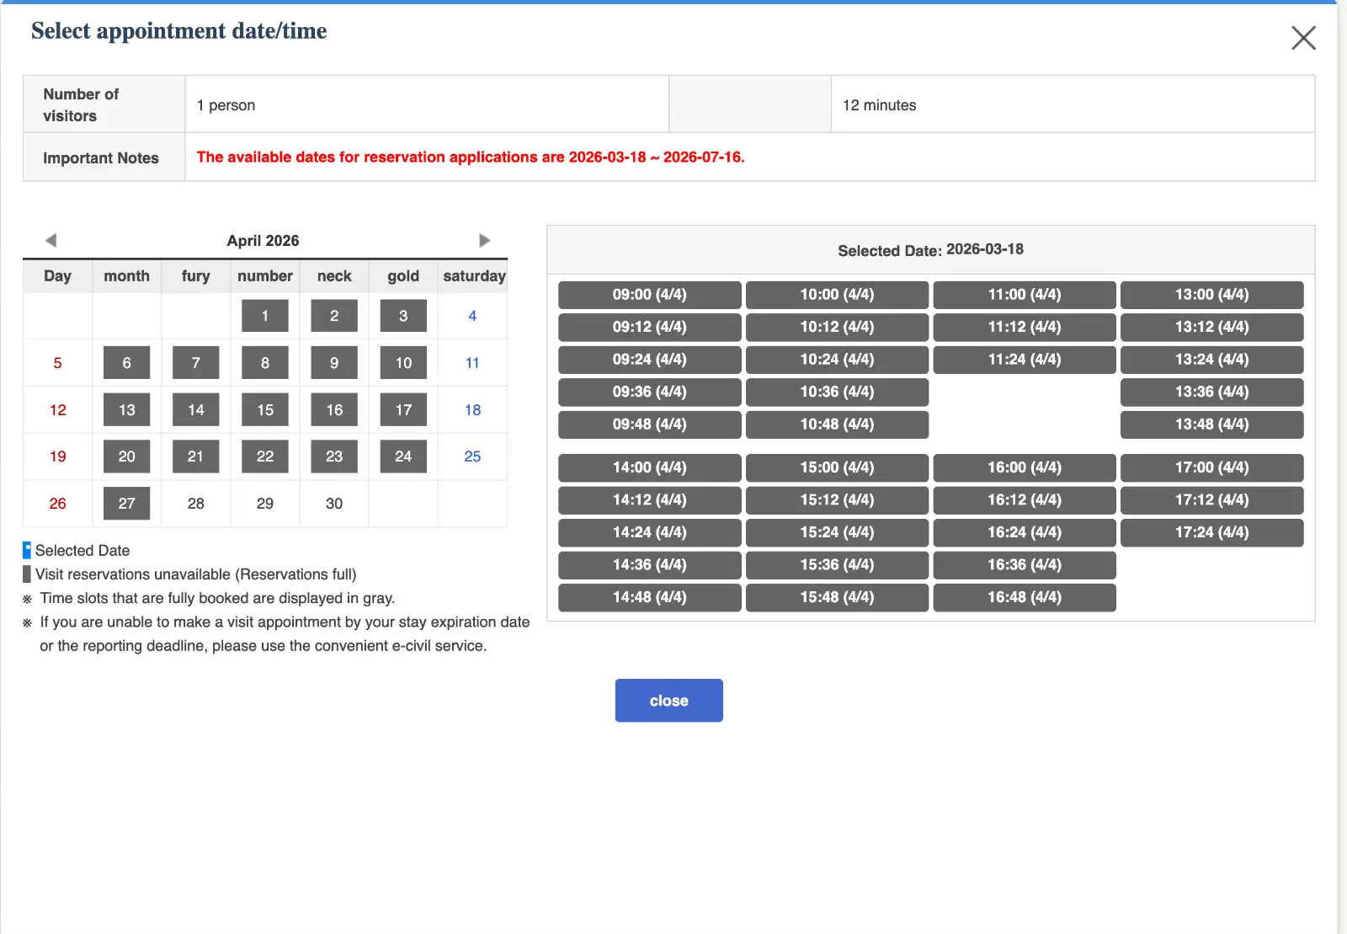Select Saturday April 4
The height and width of the screenshot is (934, 1347).
click(x=472, y=316)
